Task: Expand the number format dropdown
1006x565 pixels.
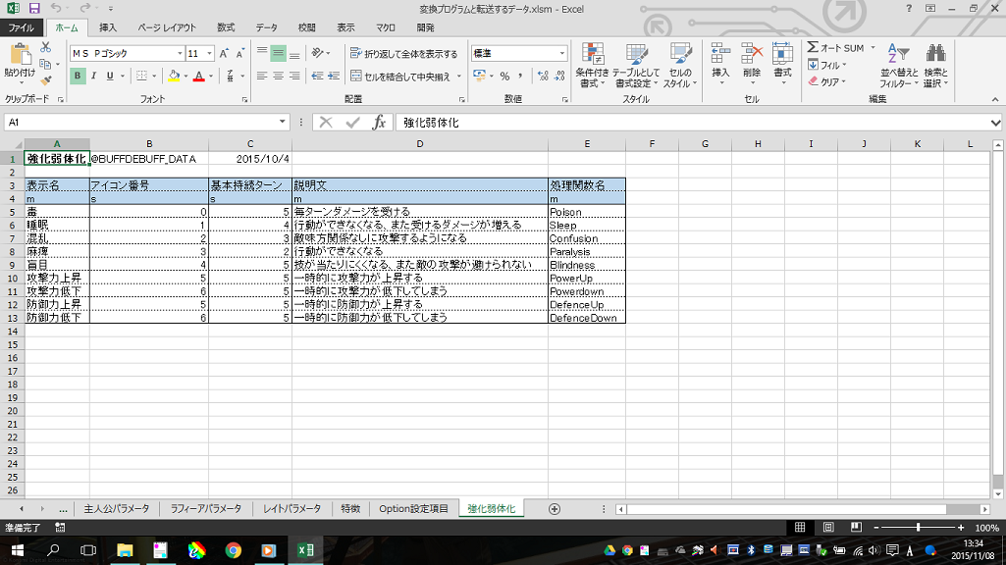Action: click(x=561, y=54)
